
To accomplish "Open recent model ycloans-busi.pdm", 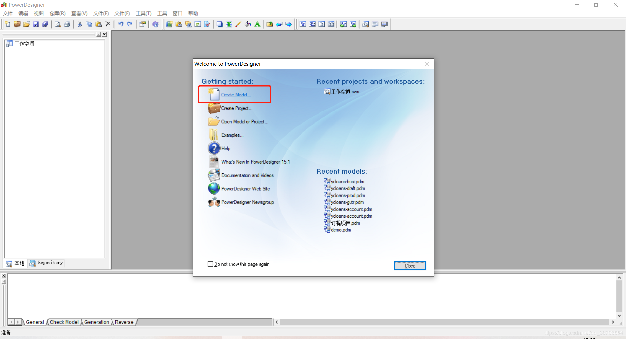I will [x=348, y=182].
